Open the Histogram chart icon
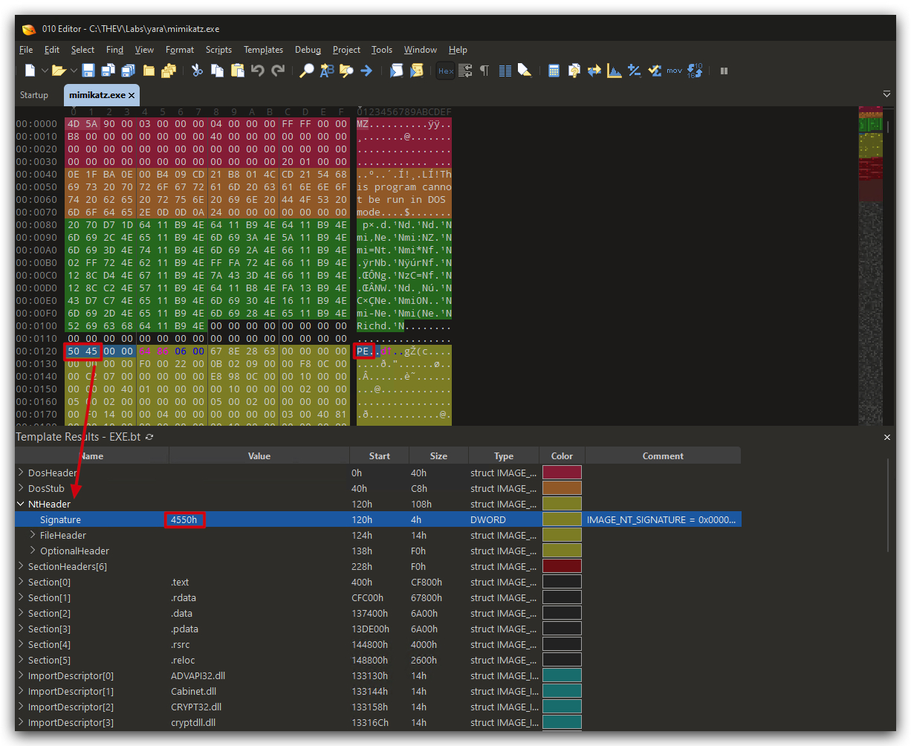The width and height of the screenshot is (911, 746). coord(615,71)
